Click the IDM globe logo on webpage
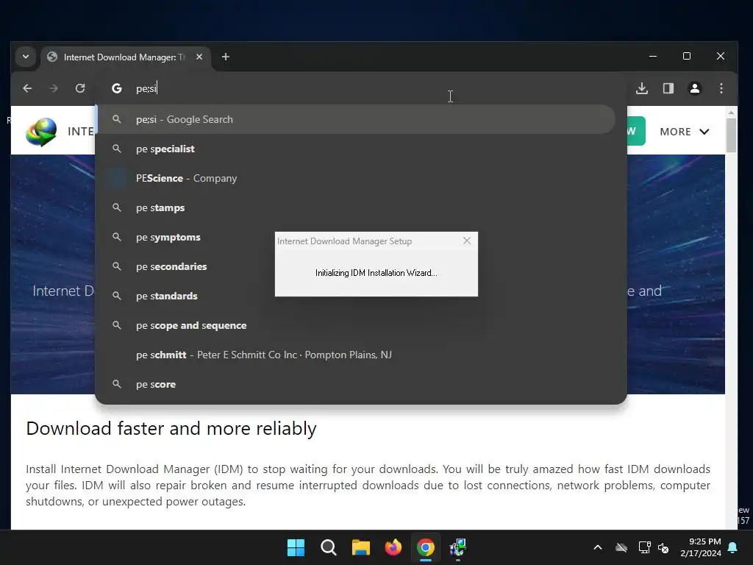This screenshot has height=565, width=753. [x=41, y=132]
